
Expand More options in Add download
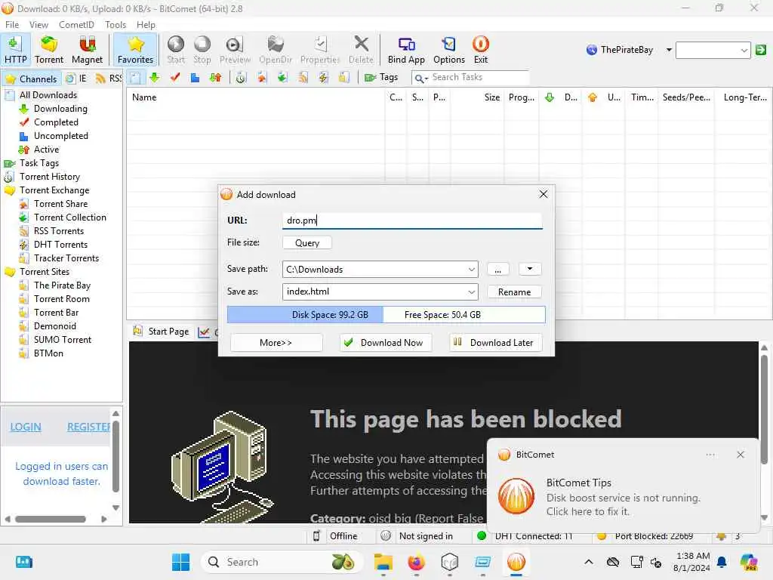point(276,343)
